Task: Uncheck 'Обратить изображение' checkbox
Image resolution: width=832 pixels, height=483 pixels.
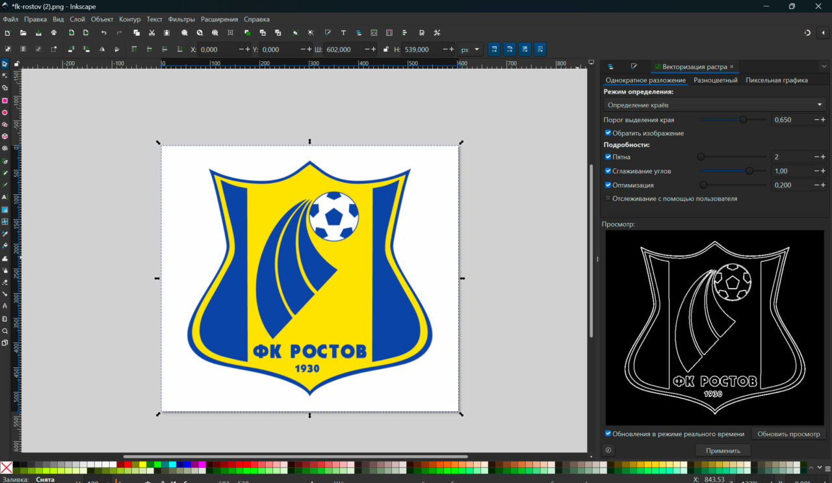Action: pos(608,133)
